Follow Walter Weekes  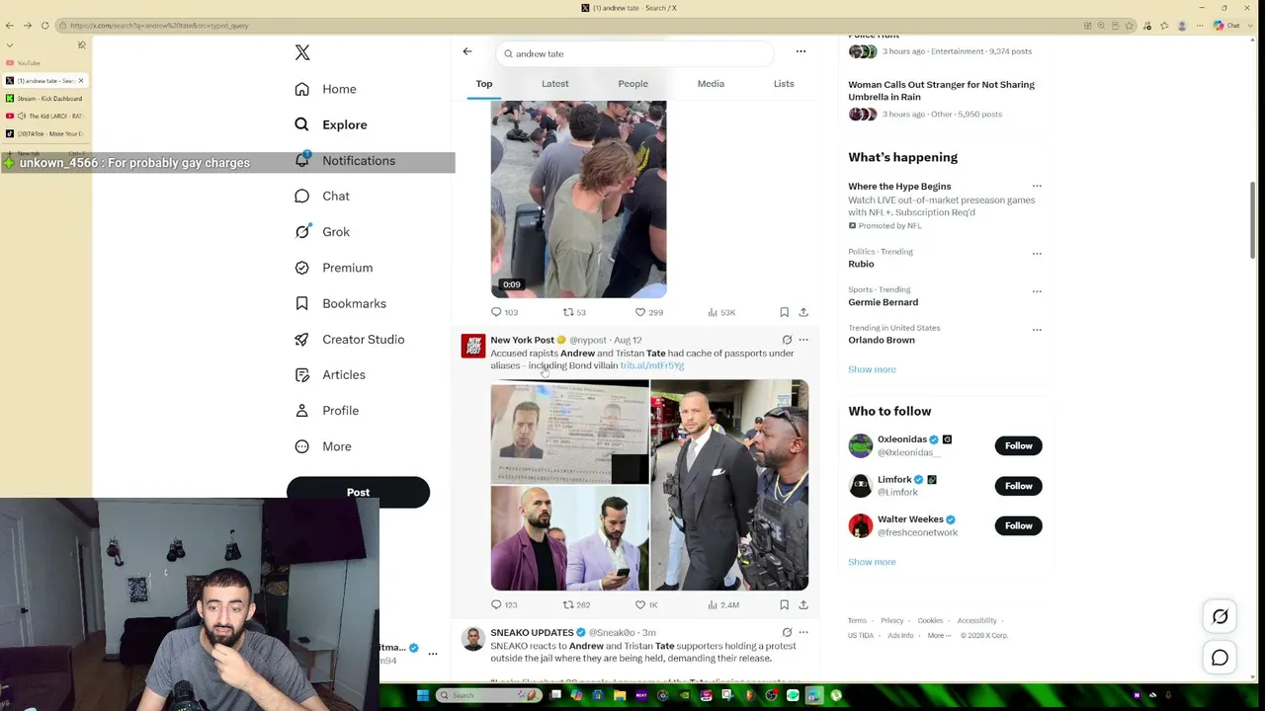(x=1018, y=525)
